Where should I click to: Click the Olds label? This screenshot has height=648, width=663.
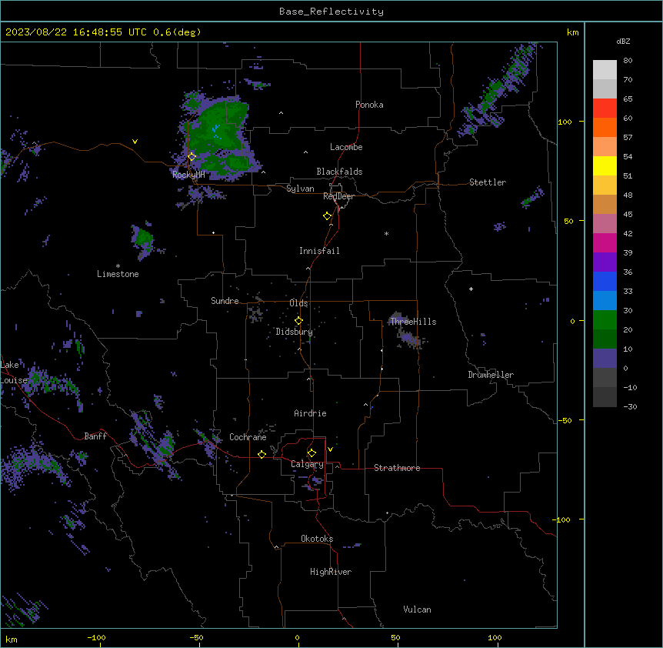click(298, 303)
